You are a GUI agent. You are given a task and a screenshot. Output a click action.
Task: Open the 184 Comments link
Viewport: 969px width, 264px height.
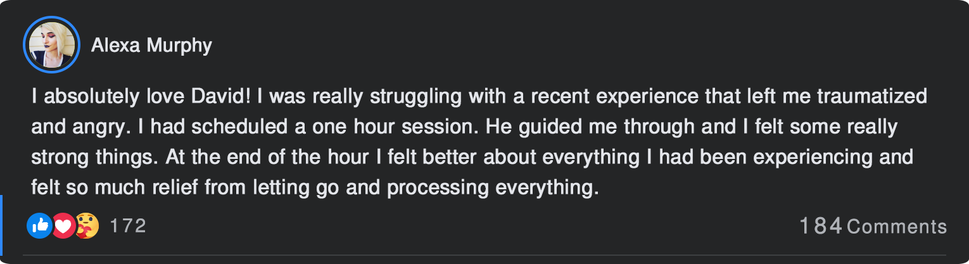click(873, 226)
